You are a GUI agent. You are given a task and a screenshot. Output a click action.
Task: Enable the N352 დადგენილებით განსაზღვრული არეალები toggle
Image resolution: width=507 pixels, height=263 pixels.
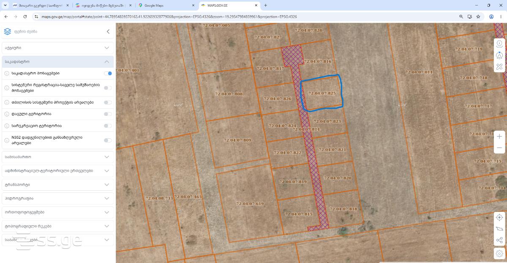tap(108, 140)
